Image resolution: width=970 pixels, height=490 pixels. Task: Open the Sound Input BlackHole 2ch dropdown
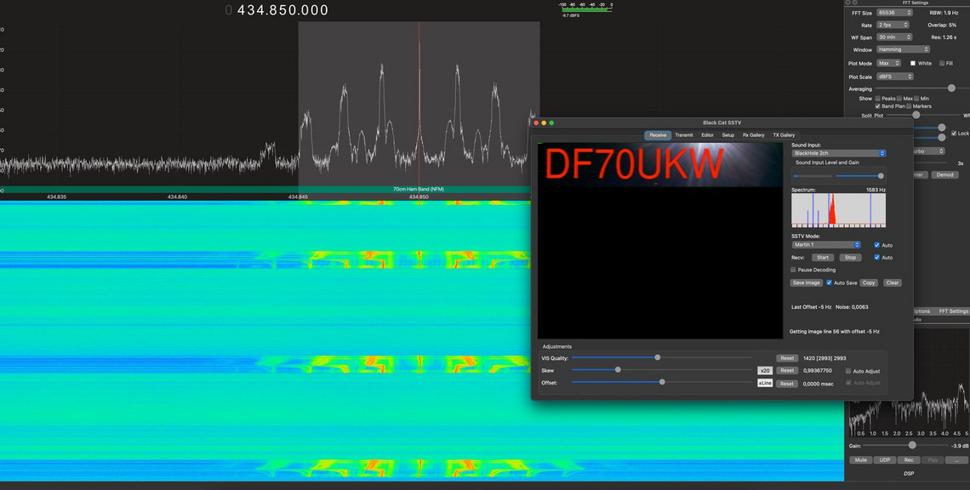pyautogui.click(x=838, y=153)
